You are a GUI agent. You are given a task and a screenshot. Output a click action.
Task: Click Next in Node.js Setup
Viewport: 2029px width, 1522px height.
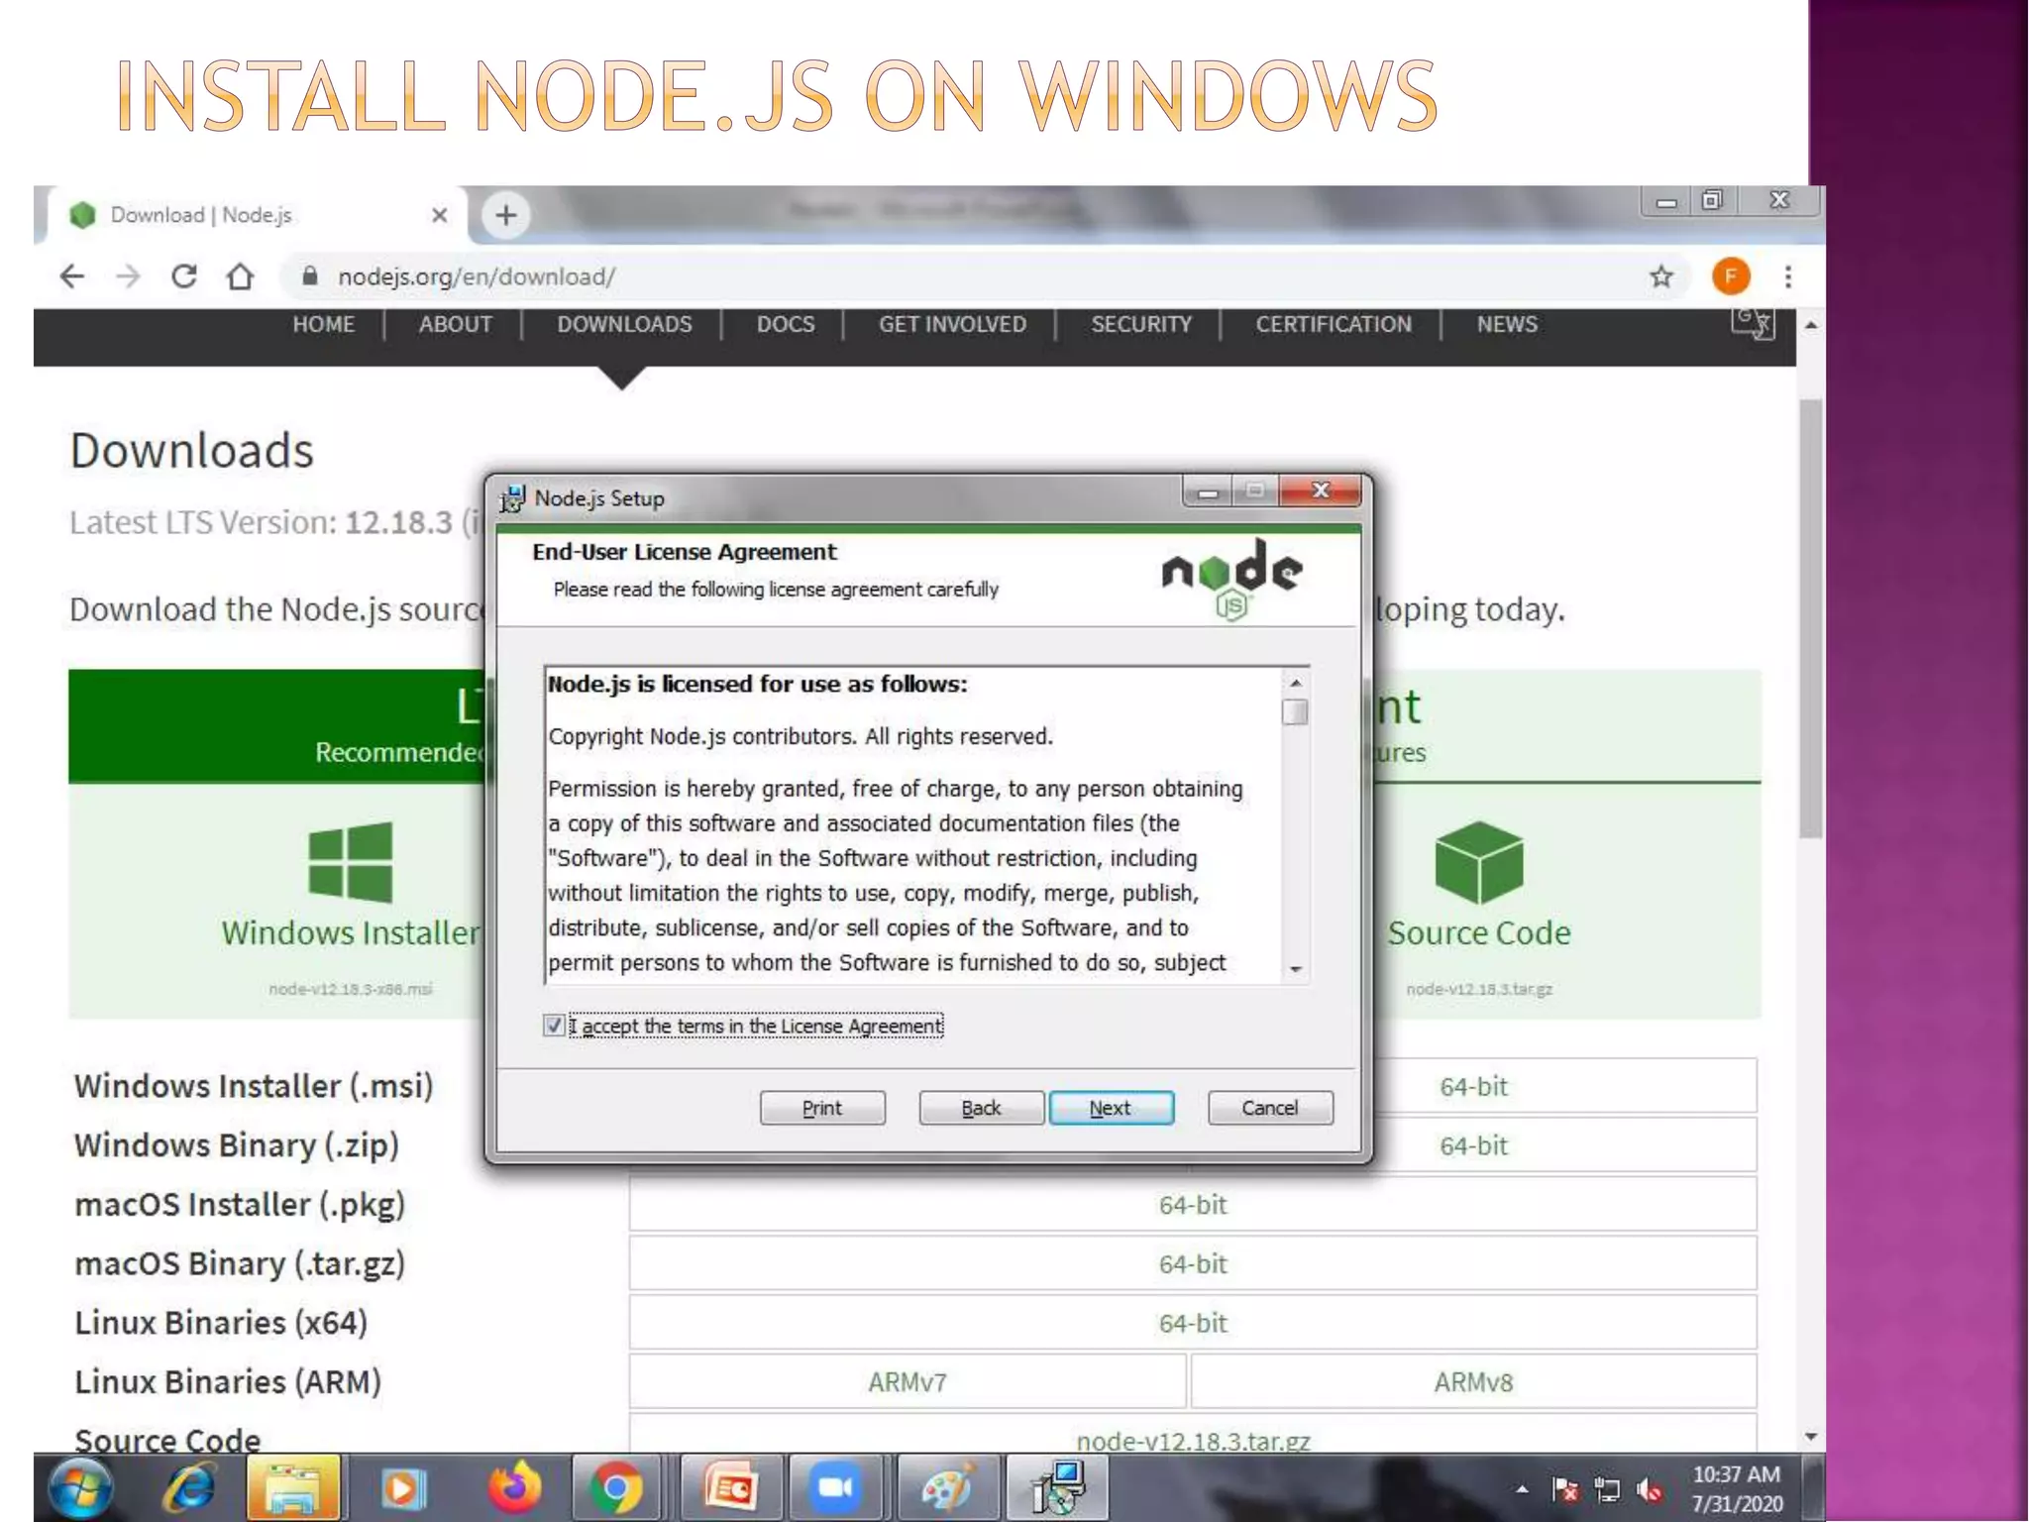coord(1111,1108)
